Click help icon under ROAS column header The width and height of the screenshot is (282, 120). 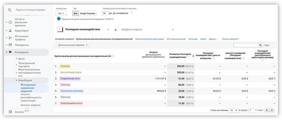[x=262, y=61]
